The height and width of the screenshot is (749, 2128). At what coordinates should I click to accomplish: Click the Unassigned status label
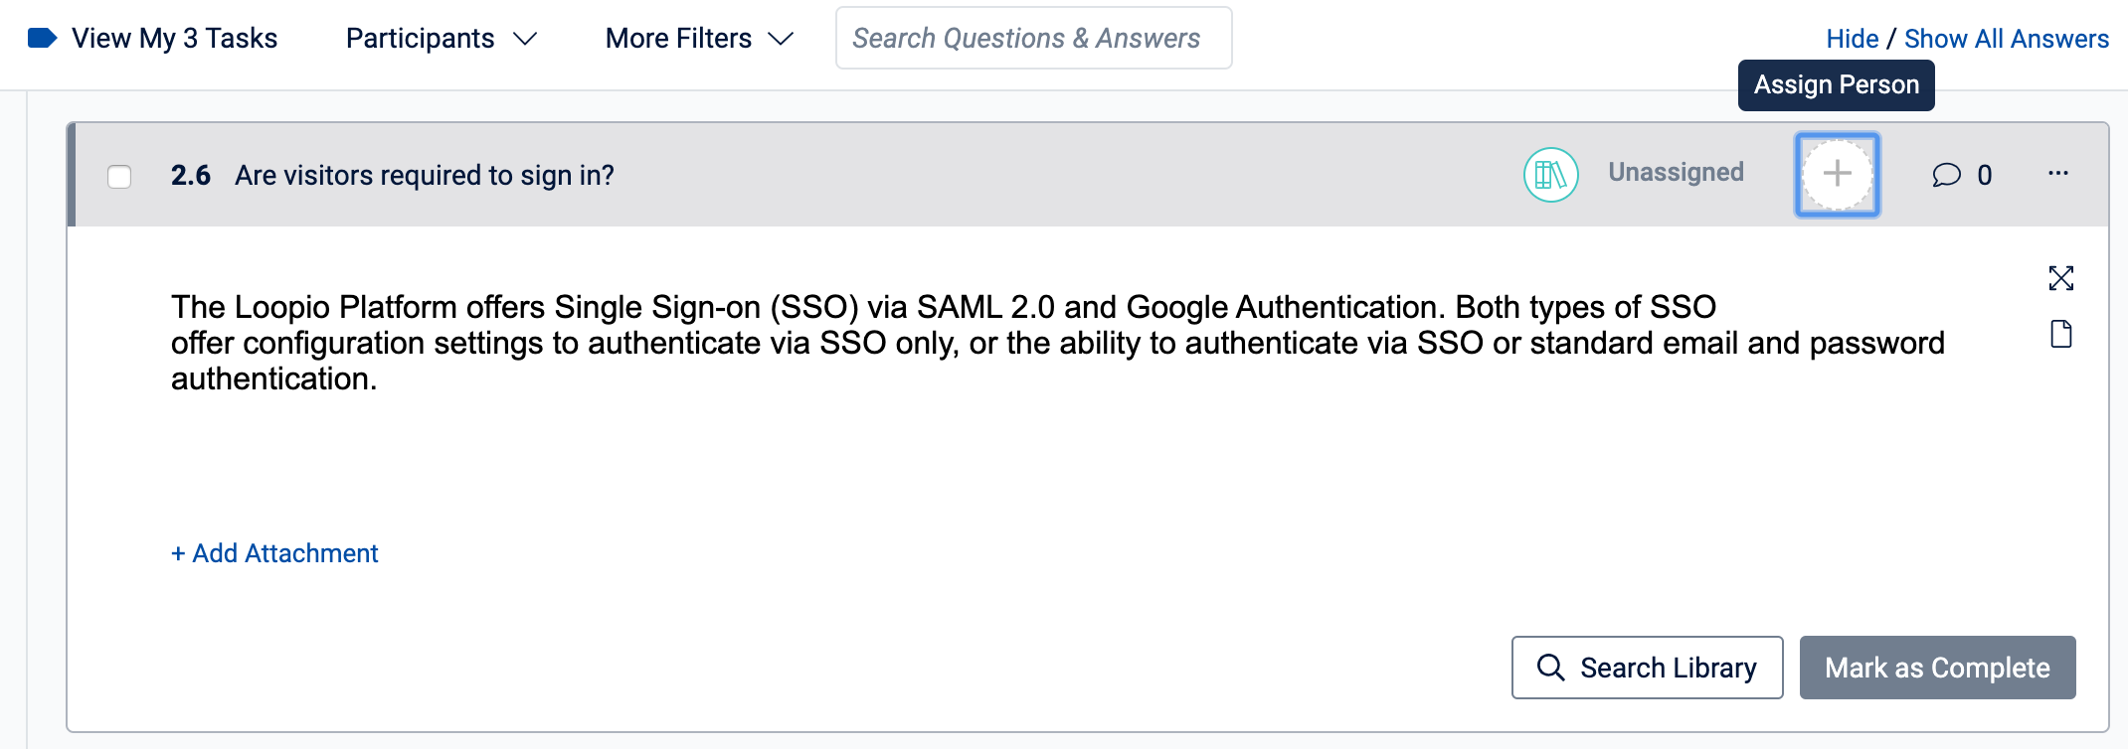[1676, 173]
